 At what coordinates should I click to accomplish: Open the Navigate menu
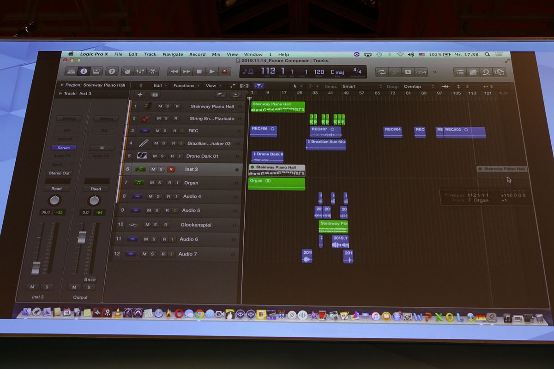(173, 54)
